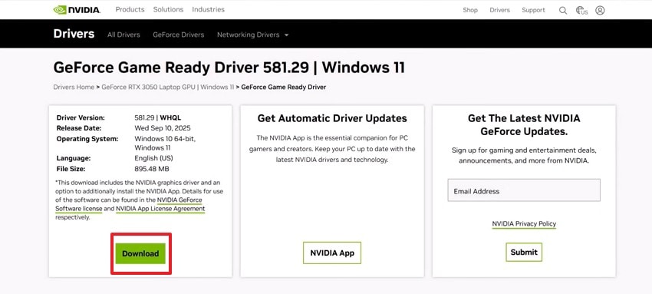Click the Submit button
This screenshot has height=294, width=652.
coord(524,252)
